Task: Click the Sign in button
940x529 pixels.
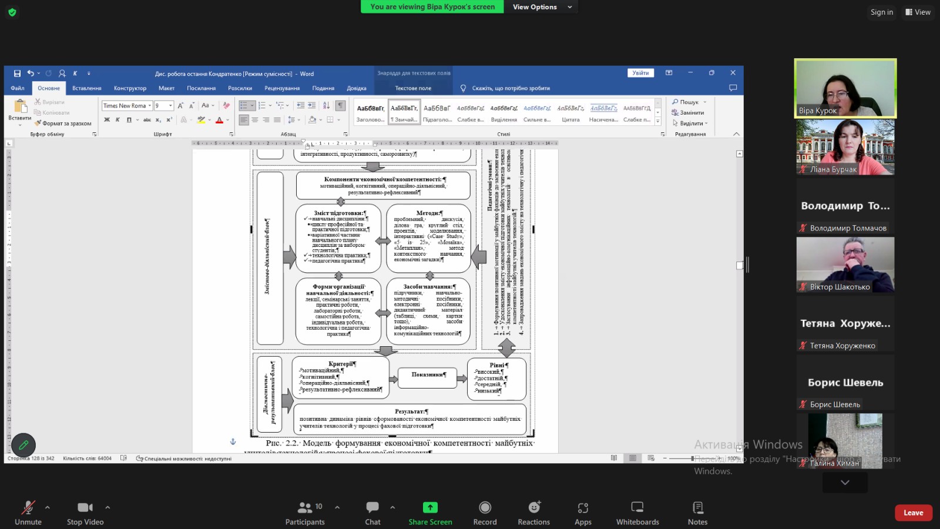Action: click(881, 12)
